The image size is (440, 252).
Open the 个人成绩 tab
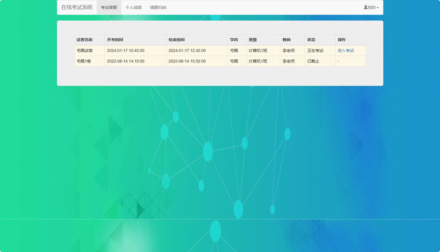coord(133,7)
